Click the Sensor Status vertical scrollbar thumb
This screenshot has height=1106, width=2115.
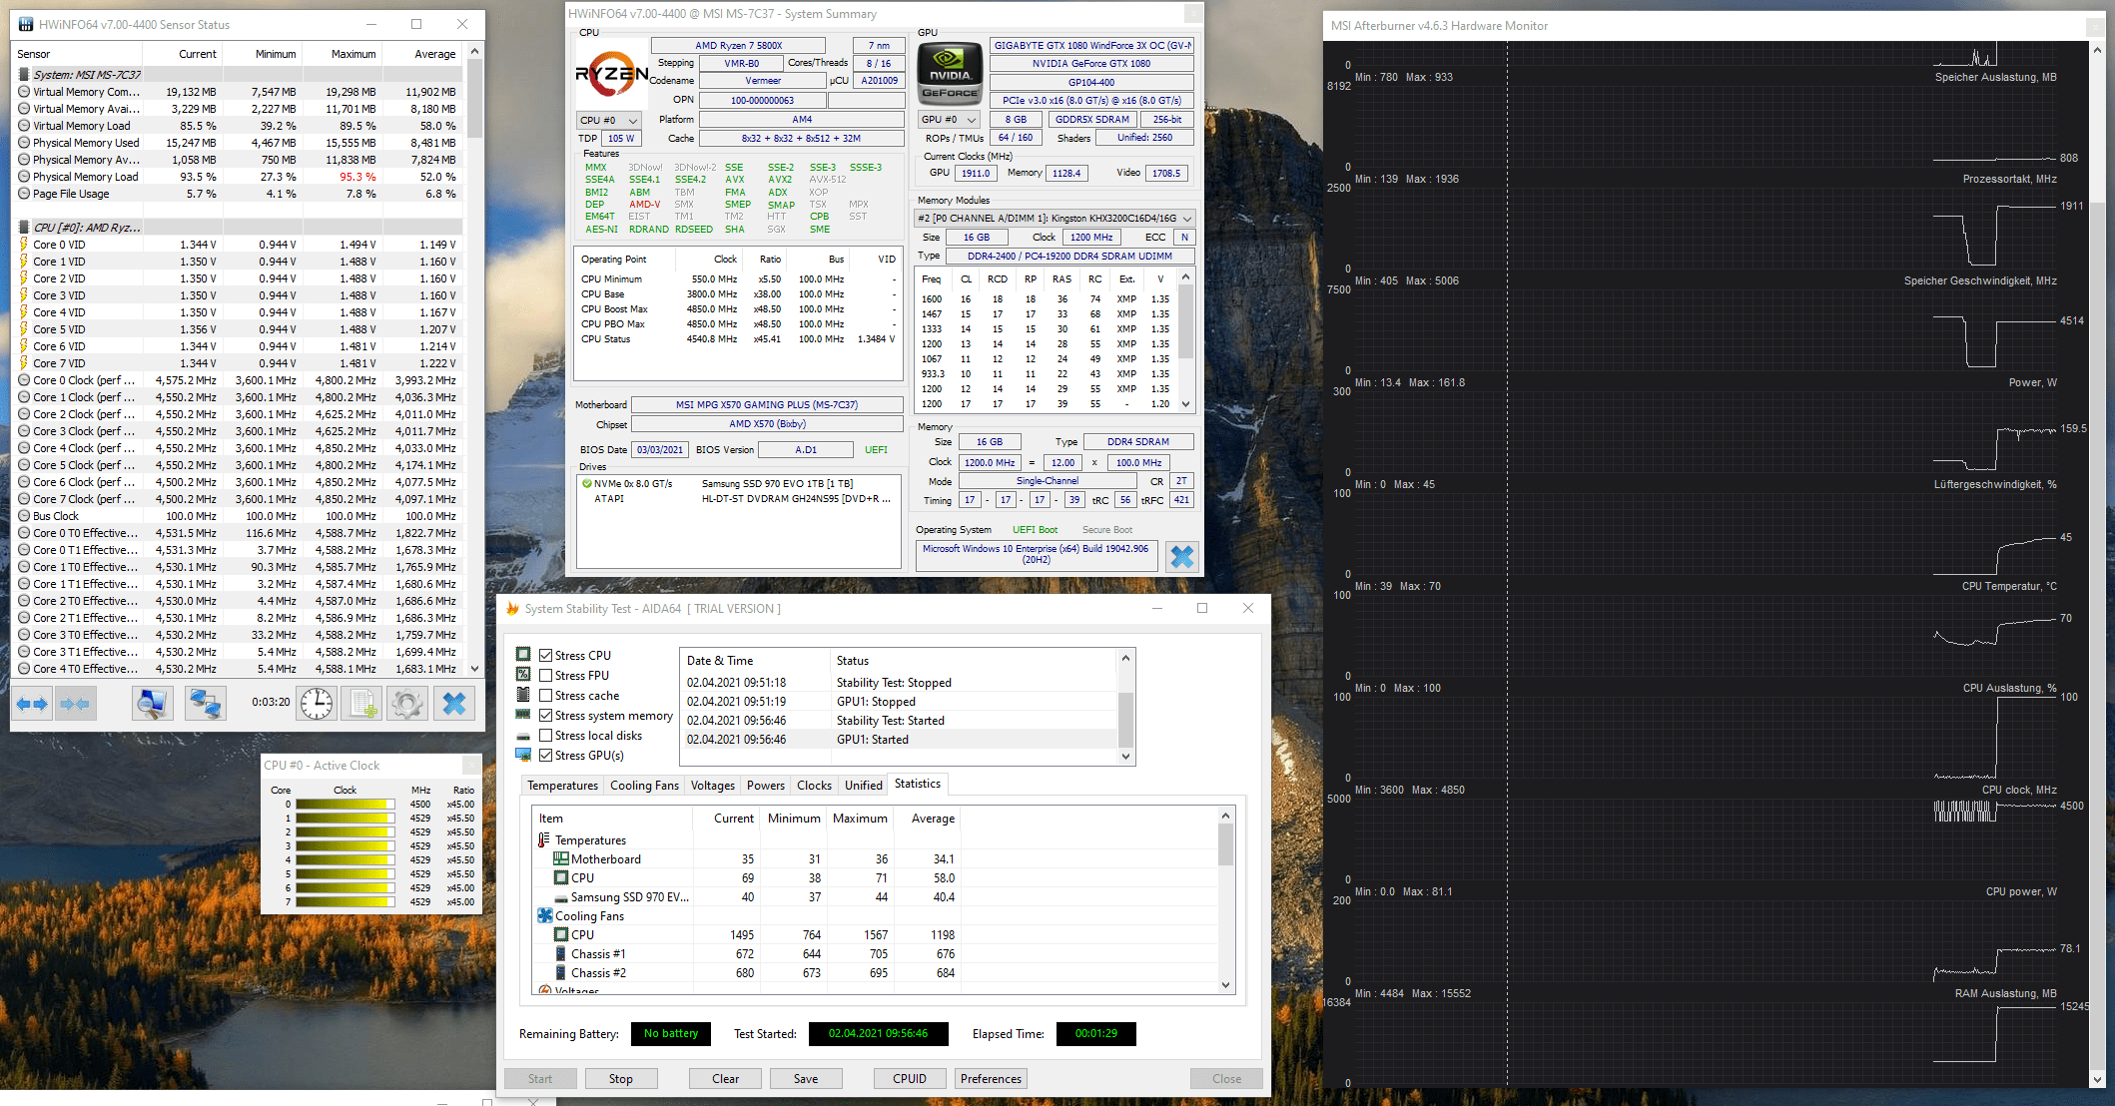click(x=474, y=98)
